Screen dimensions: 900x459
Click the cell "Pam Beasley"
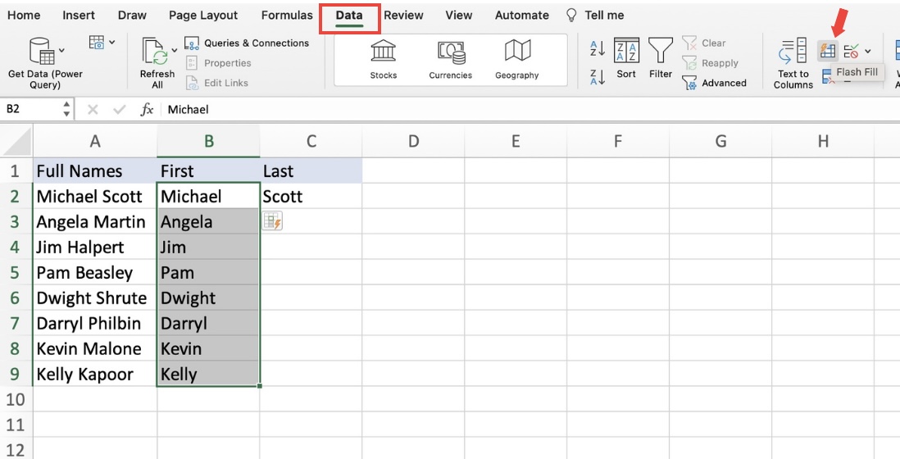(x=95, y=272)
